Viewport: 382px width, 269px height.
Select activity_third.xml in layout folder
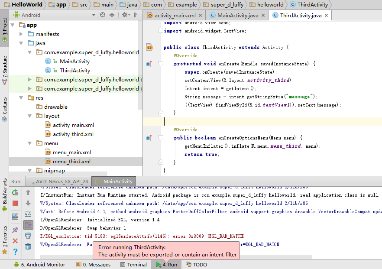(73, 134)
